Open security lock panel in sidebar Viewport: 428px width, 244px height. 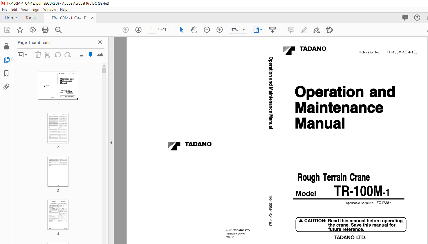[x=6, y=46]
